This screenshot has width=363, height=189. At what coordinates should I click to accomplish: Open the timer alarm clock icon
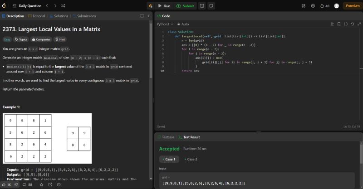pyautogui.click(x=201, y=6)
